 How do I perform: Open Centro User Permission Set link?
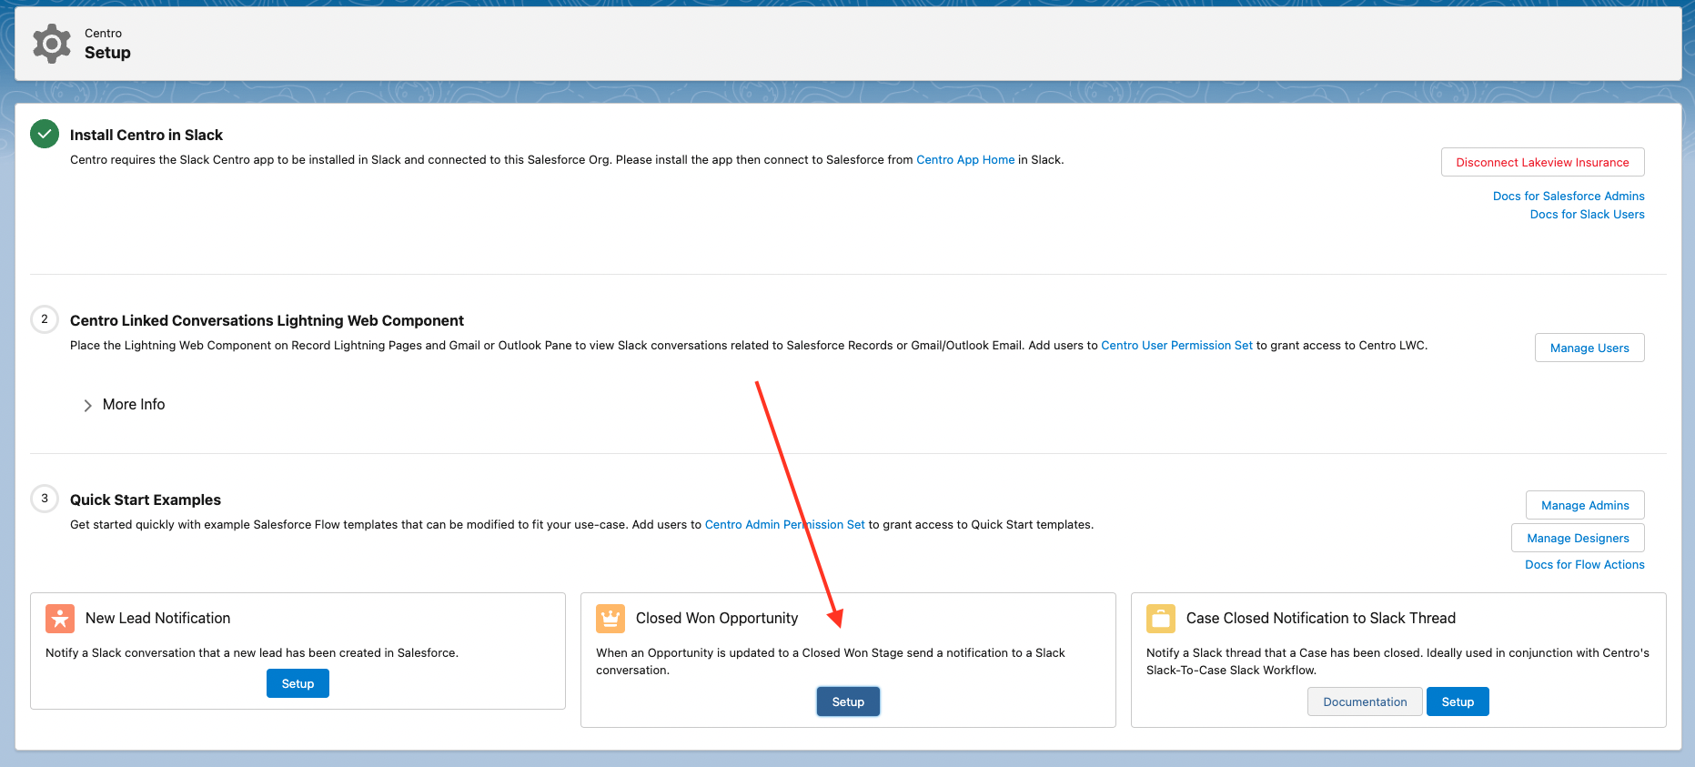coord(1176,345)
